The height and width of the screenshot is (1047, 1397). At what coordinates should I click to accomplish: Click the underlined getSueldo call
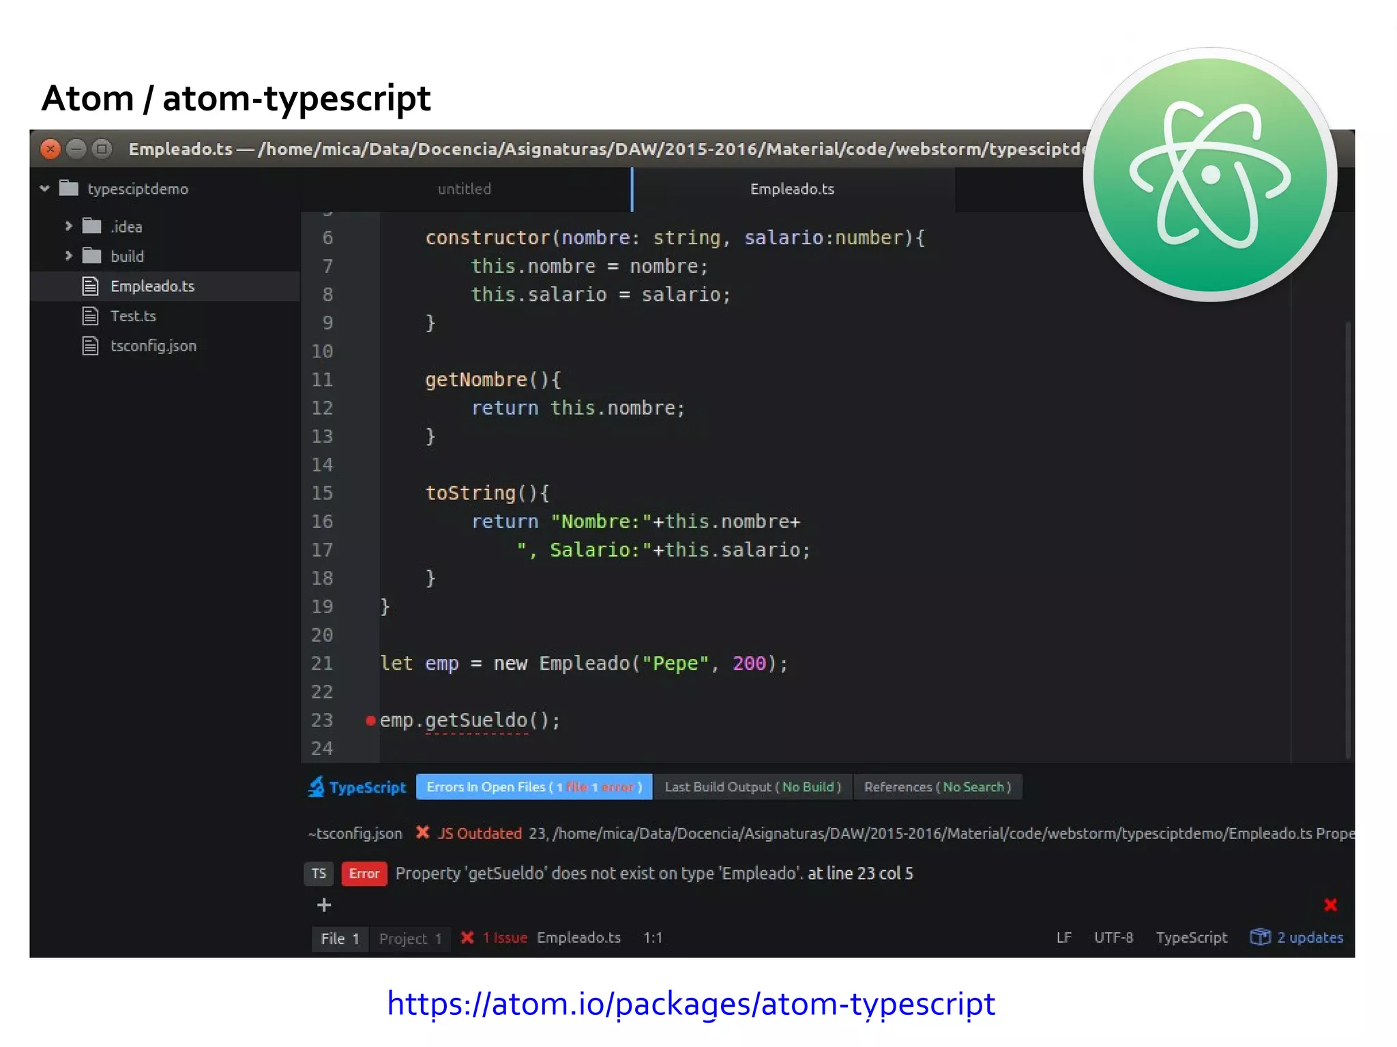[476, 721]
